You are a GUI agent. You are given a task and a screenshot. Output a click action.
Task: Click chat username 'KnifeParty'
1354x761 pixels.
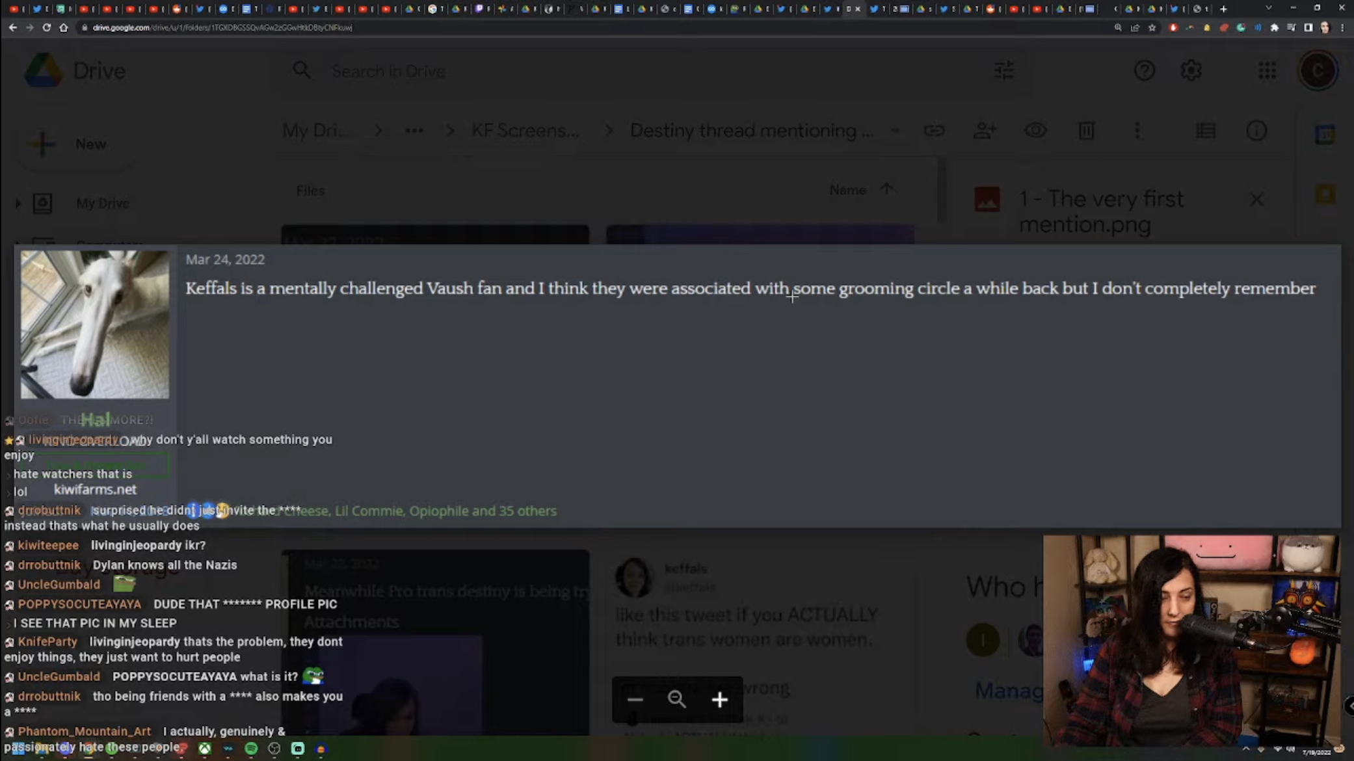[47, 641]
